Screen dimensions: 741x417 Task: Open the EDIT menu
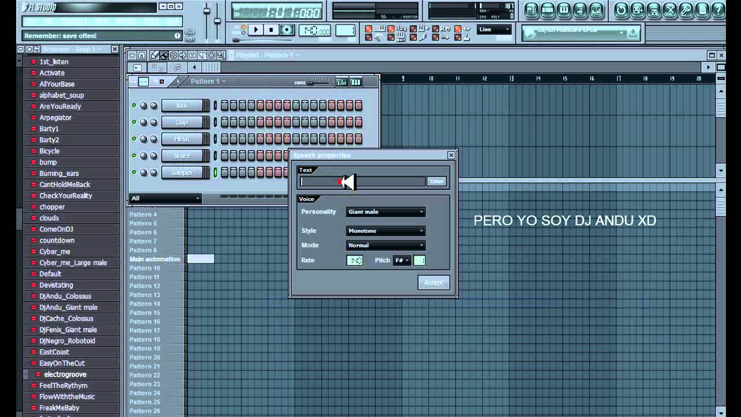tap(49, 21)
